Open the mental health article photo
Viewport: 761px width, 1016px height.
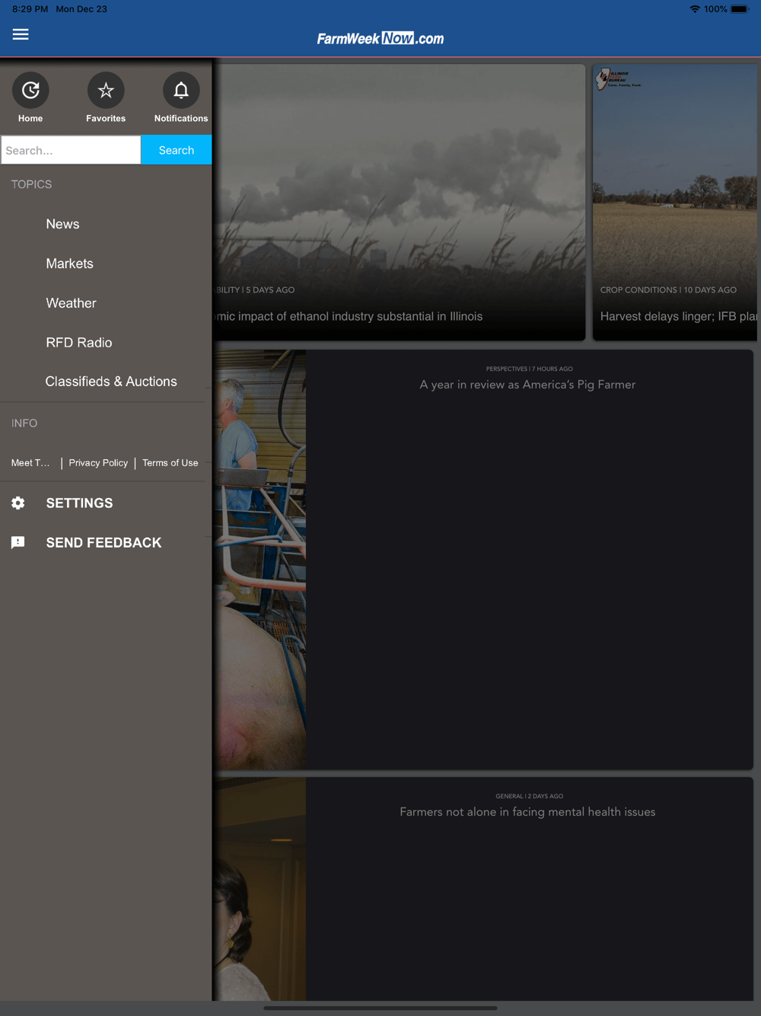[x=260, y=889]
